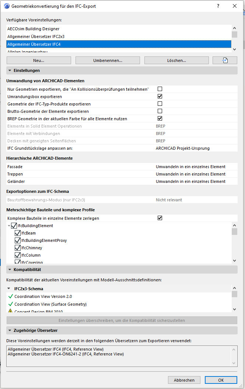Open Fassade conversion dropdown
This screenshot has width=245, height=389.
190,167
